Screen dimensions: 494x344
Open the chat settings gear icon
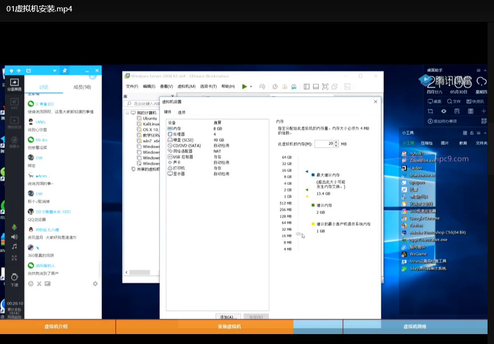coord(95,284)
